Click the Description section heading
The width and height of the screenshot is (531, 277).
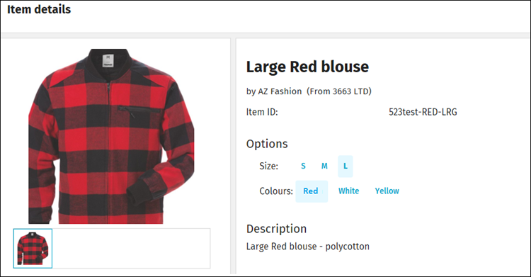pos(276,229)
